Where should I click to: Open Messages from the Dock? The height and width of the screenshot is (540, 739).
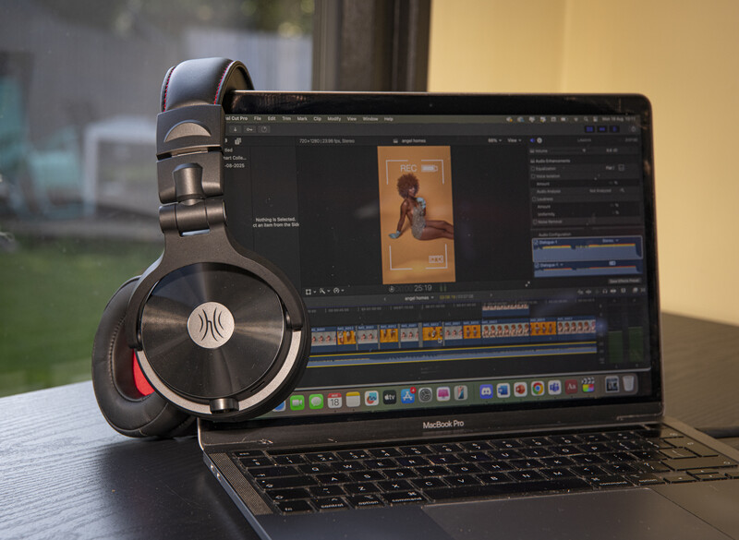point(316,402)
